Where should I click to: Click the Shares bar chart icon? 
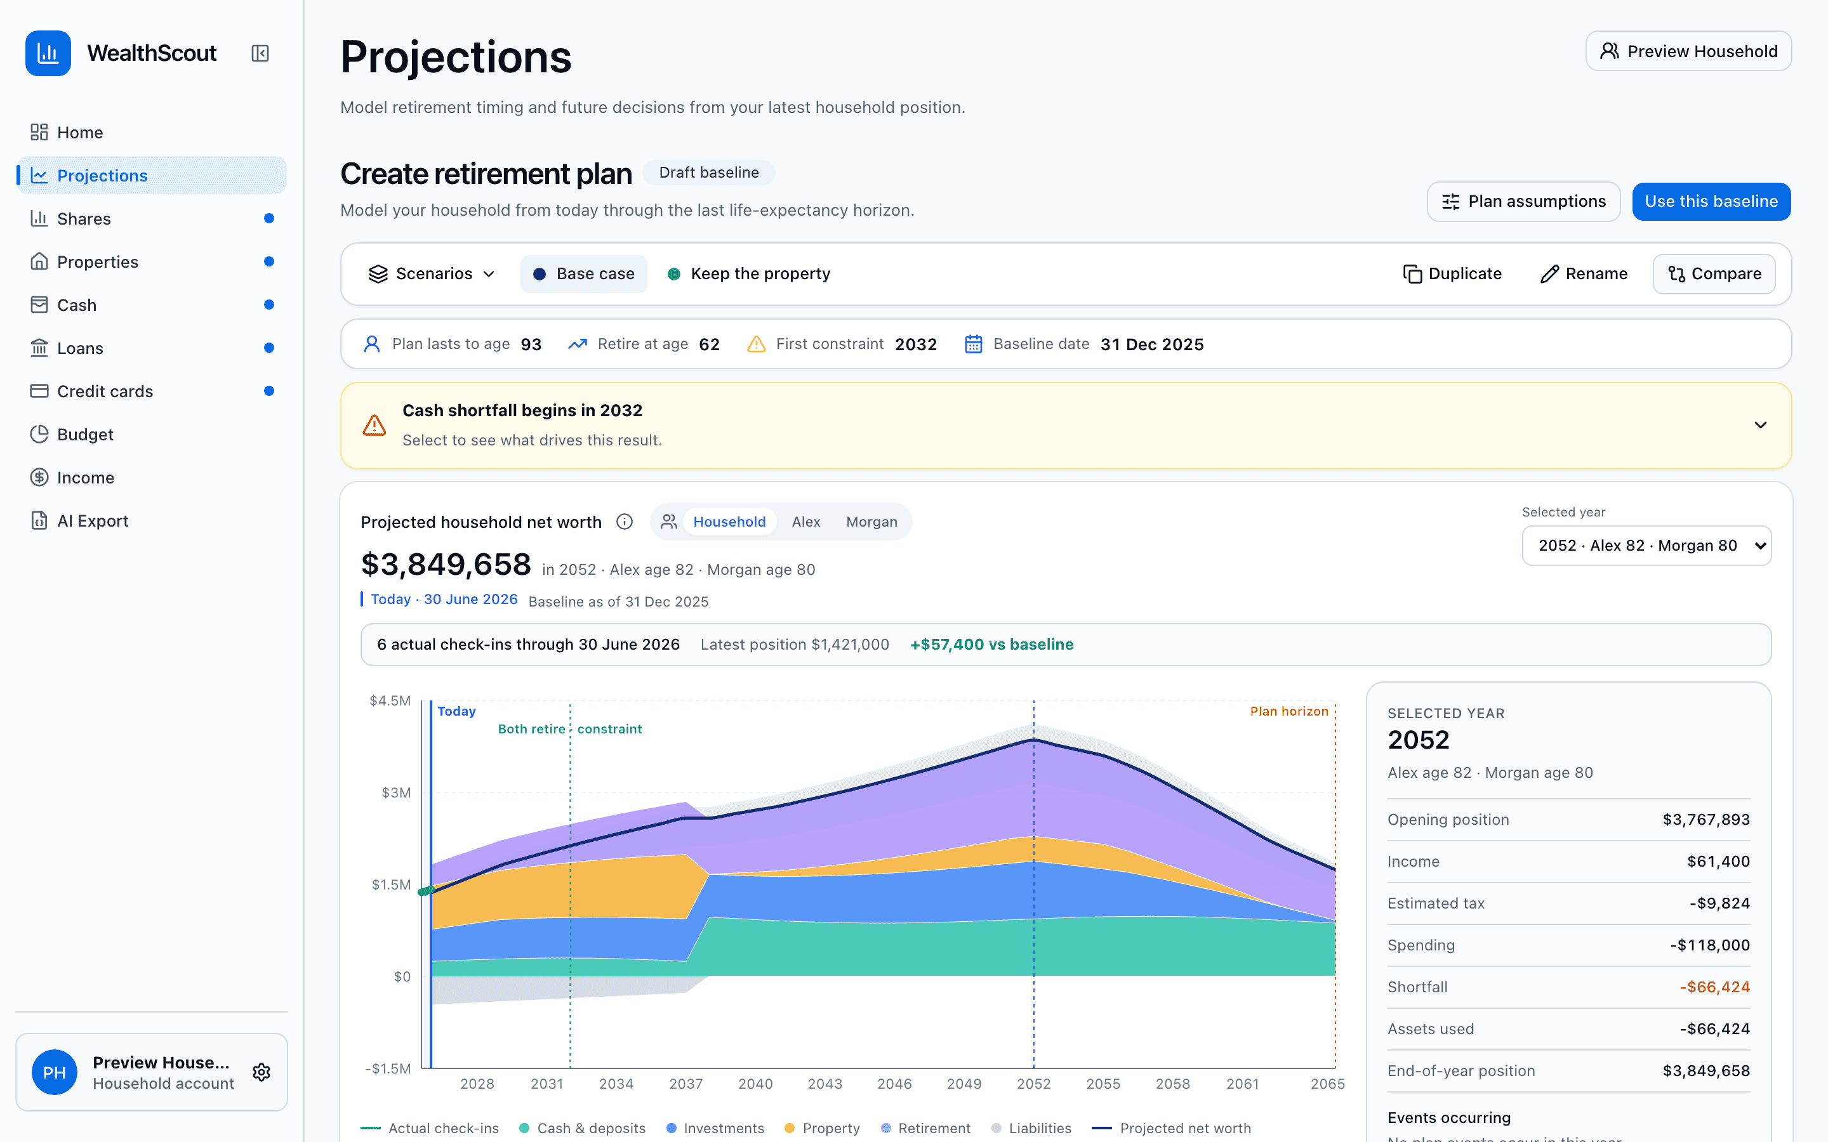[x=39, y=218]
